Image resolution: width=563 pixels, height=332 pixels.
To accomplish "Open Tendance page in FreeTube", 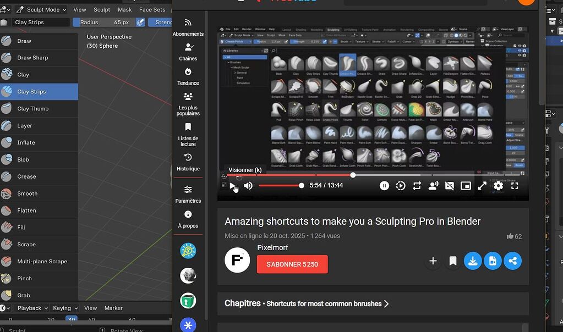I will [x=188, y=77].
